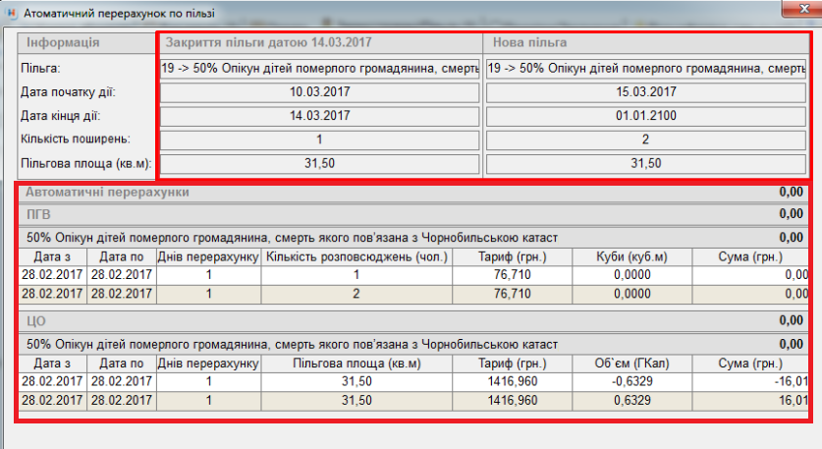Click the Пільга field under Нова пільга
This screenshot has width=822, height=449.
coord(646,68)
